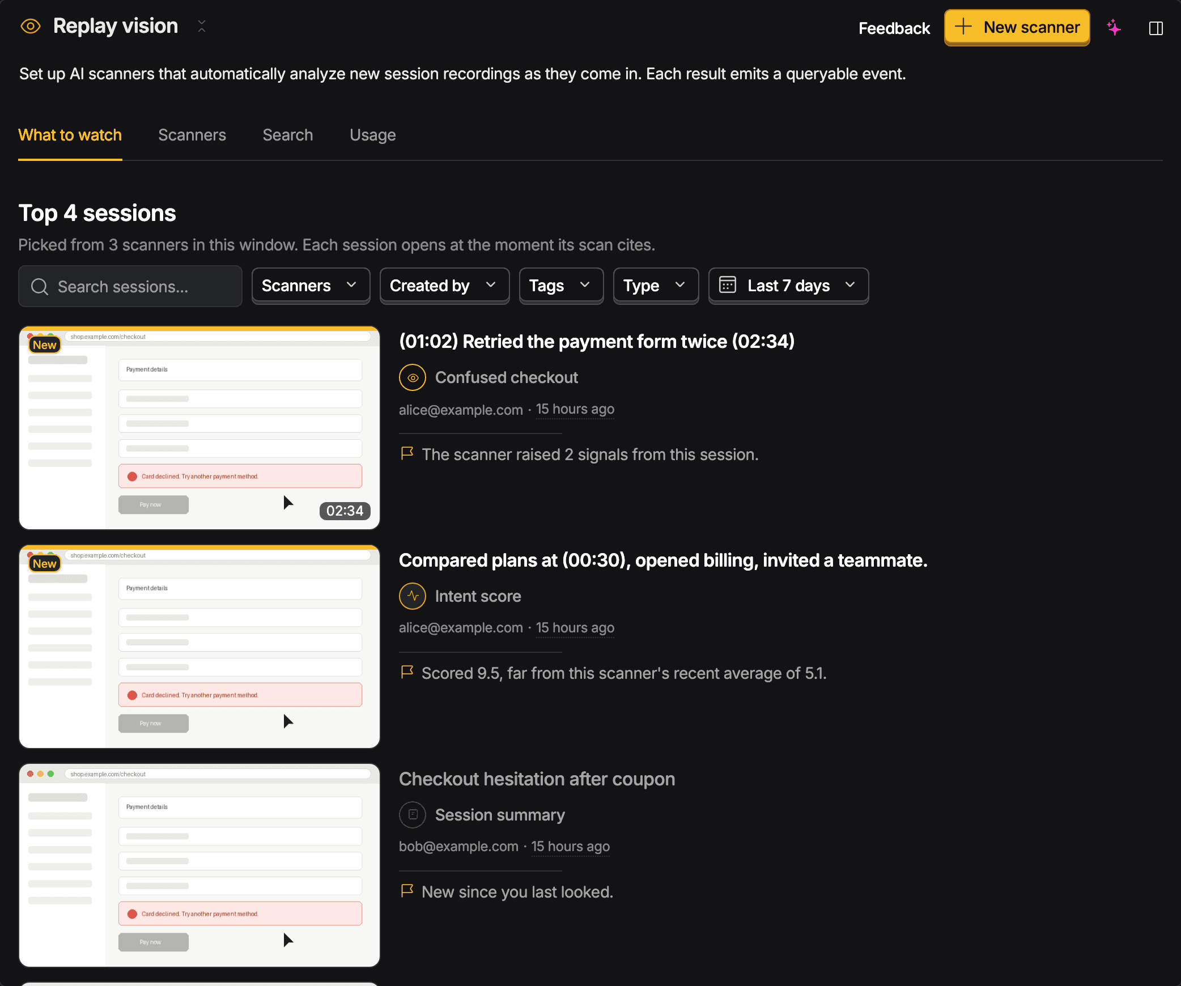Click '15 hours ago' beside bob@example.com
Viewport: 1181px width, 986px height.
[x=571, y=847]
